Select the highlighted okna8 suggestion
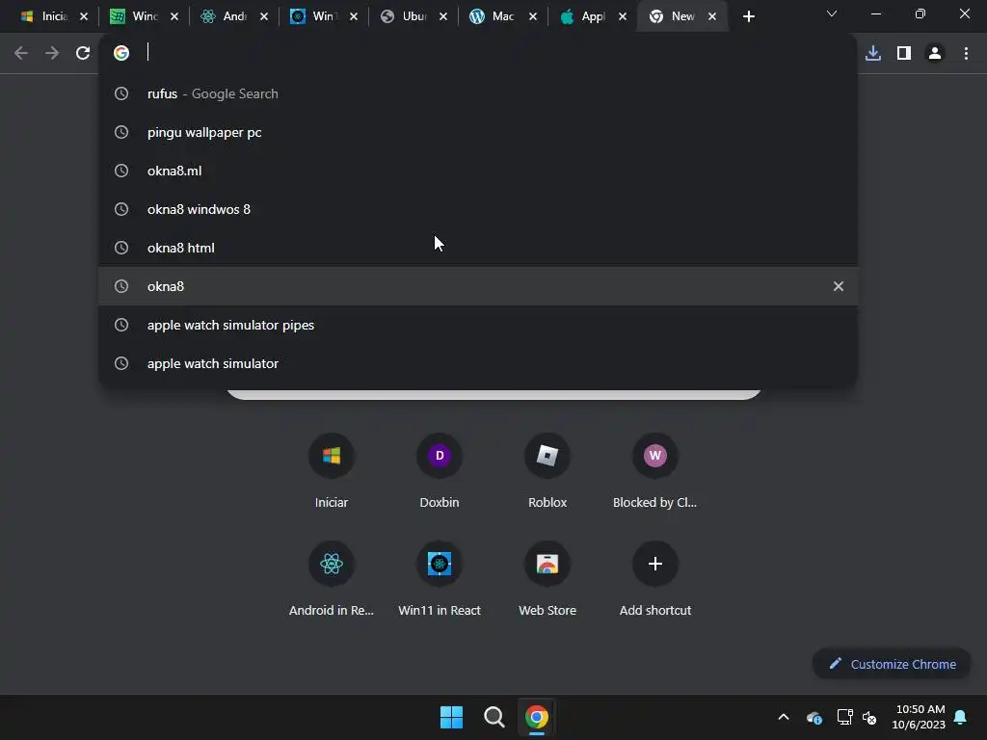Image resolution: width=987 pixels, height=740 pixels. tap(478, 286)
